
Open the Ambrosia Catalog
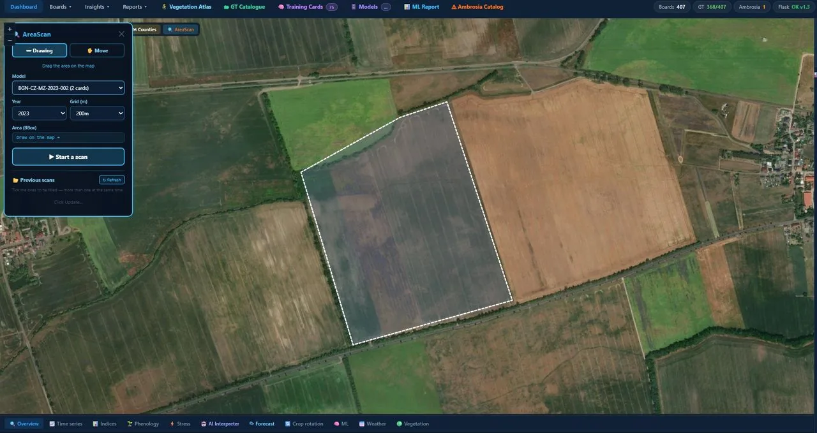(477, 7)
